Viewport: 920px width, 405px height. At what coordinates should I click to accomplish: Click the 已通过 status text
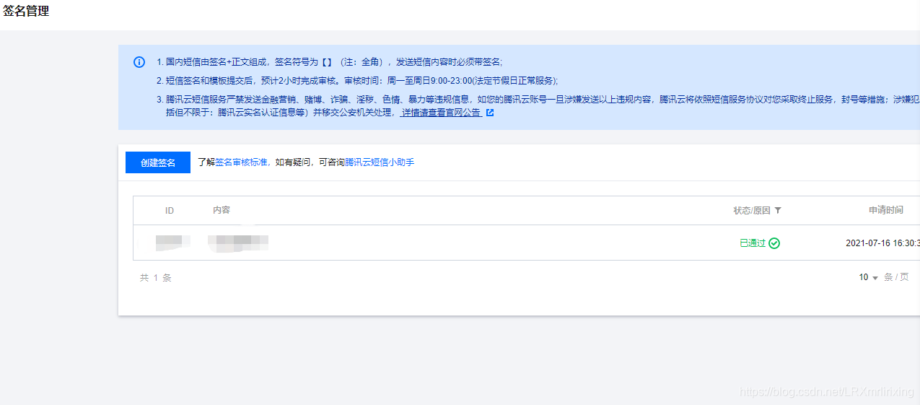(x=753, y=243)
